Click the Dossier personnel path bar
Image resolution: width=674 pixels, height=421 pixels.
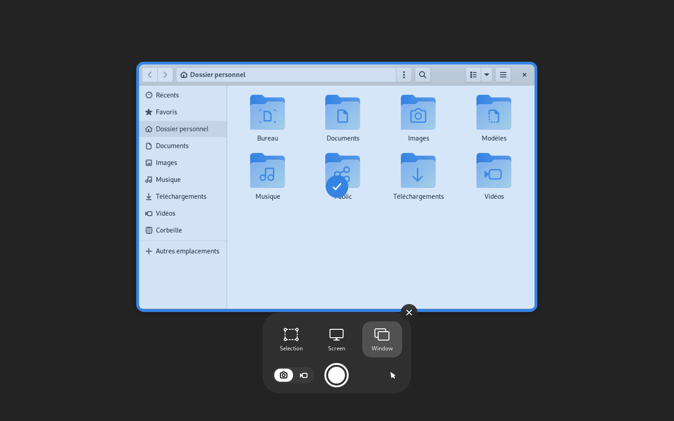(x=286, y=75)
